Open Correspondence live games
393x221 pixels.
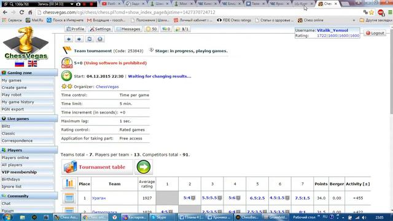pyautogui.click(x=27, y=141)
